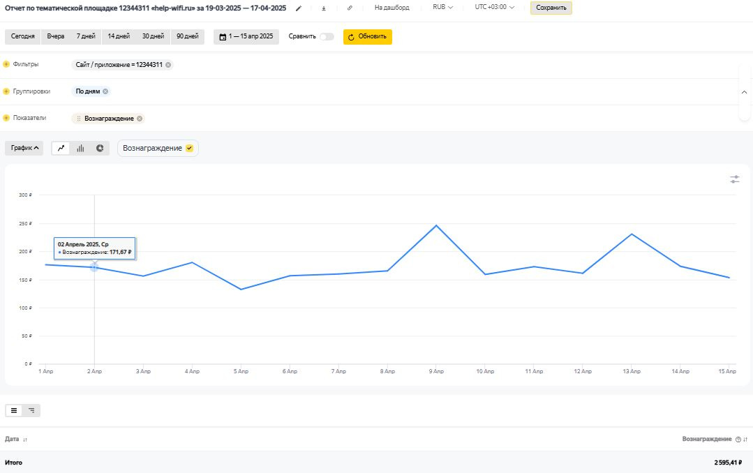Viewport: 753px width, 473px height.
Task: Click the pencil icon to edit report title
Action: 299,8
